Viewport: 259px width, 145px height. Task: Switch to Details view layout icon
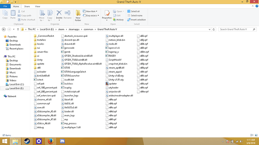[252, 135]
